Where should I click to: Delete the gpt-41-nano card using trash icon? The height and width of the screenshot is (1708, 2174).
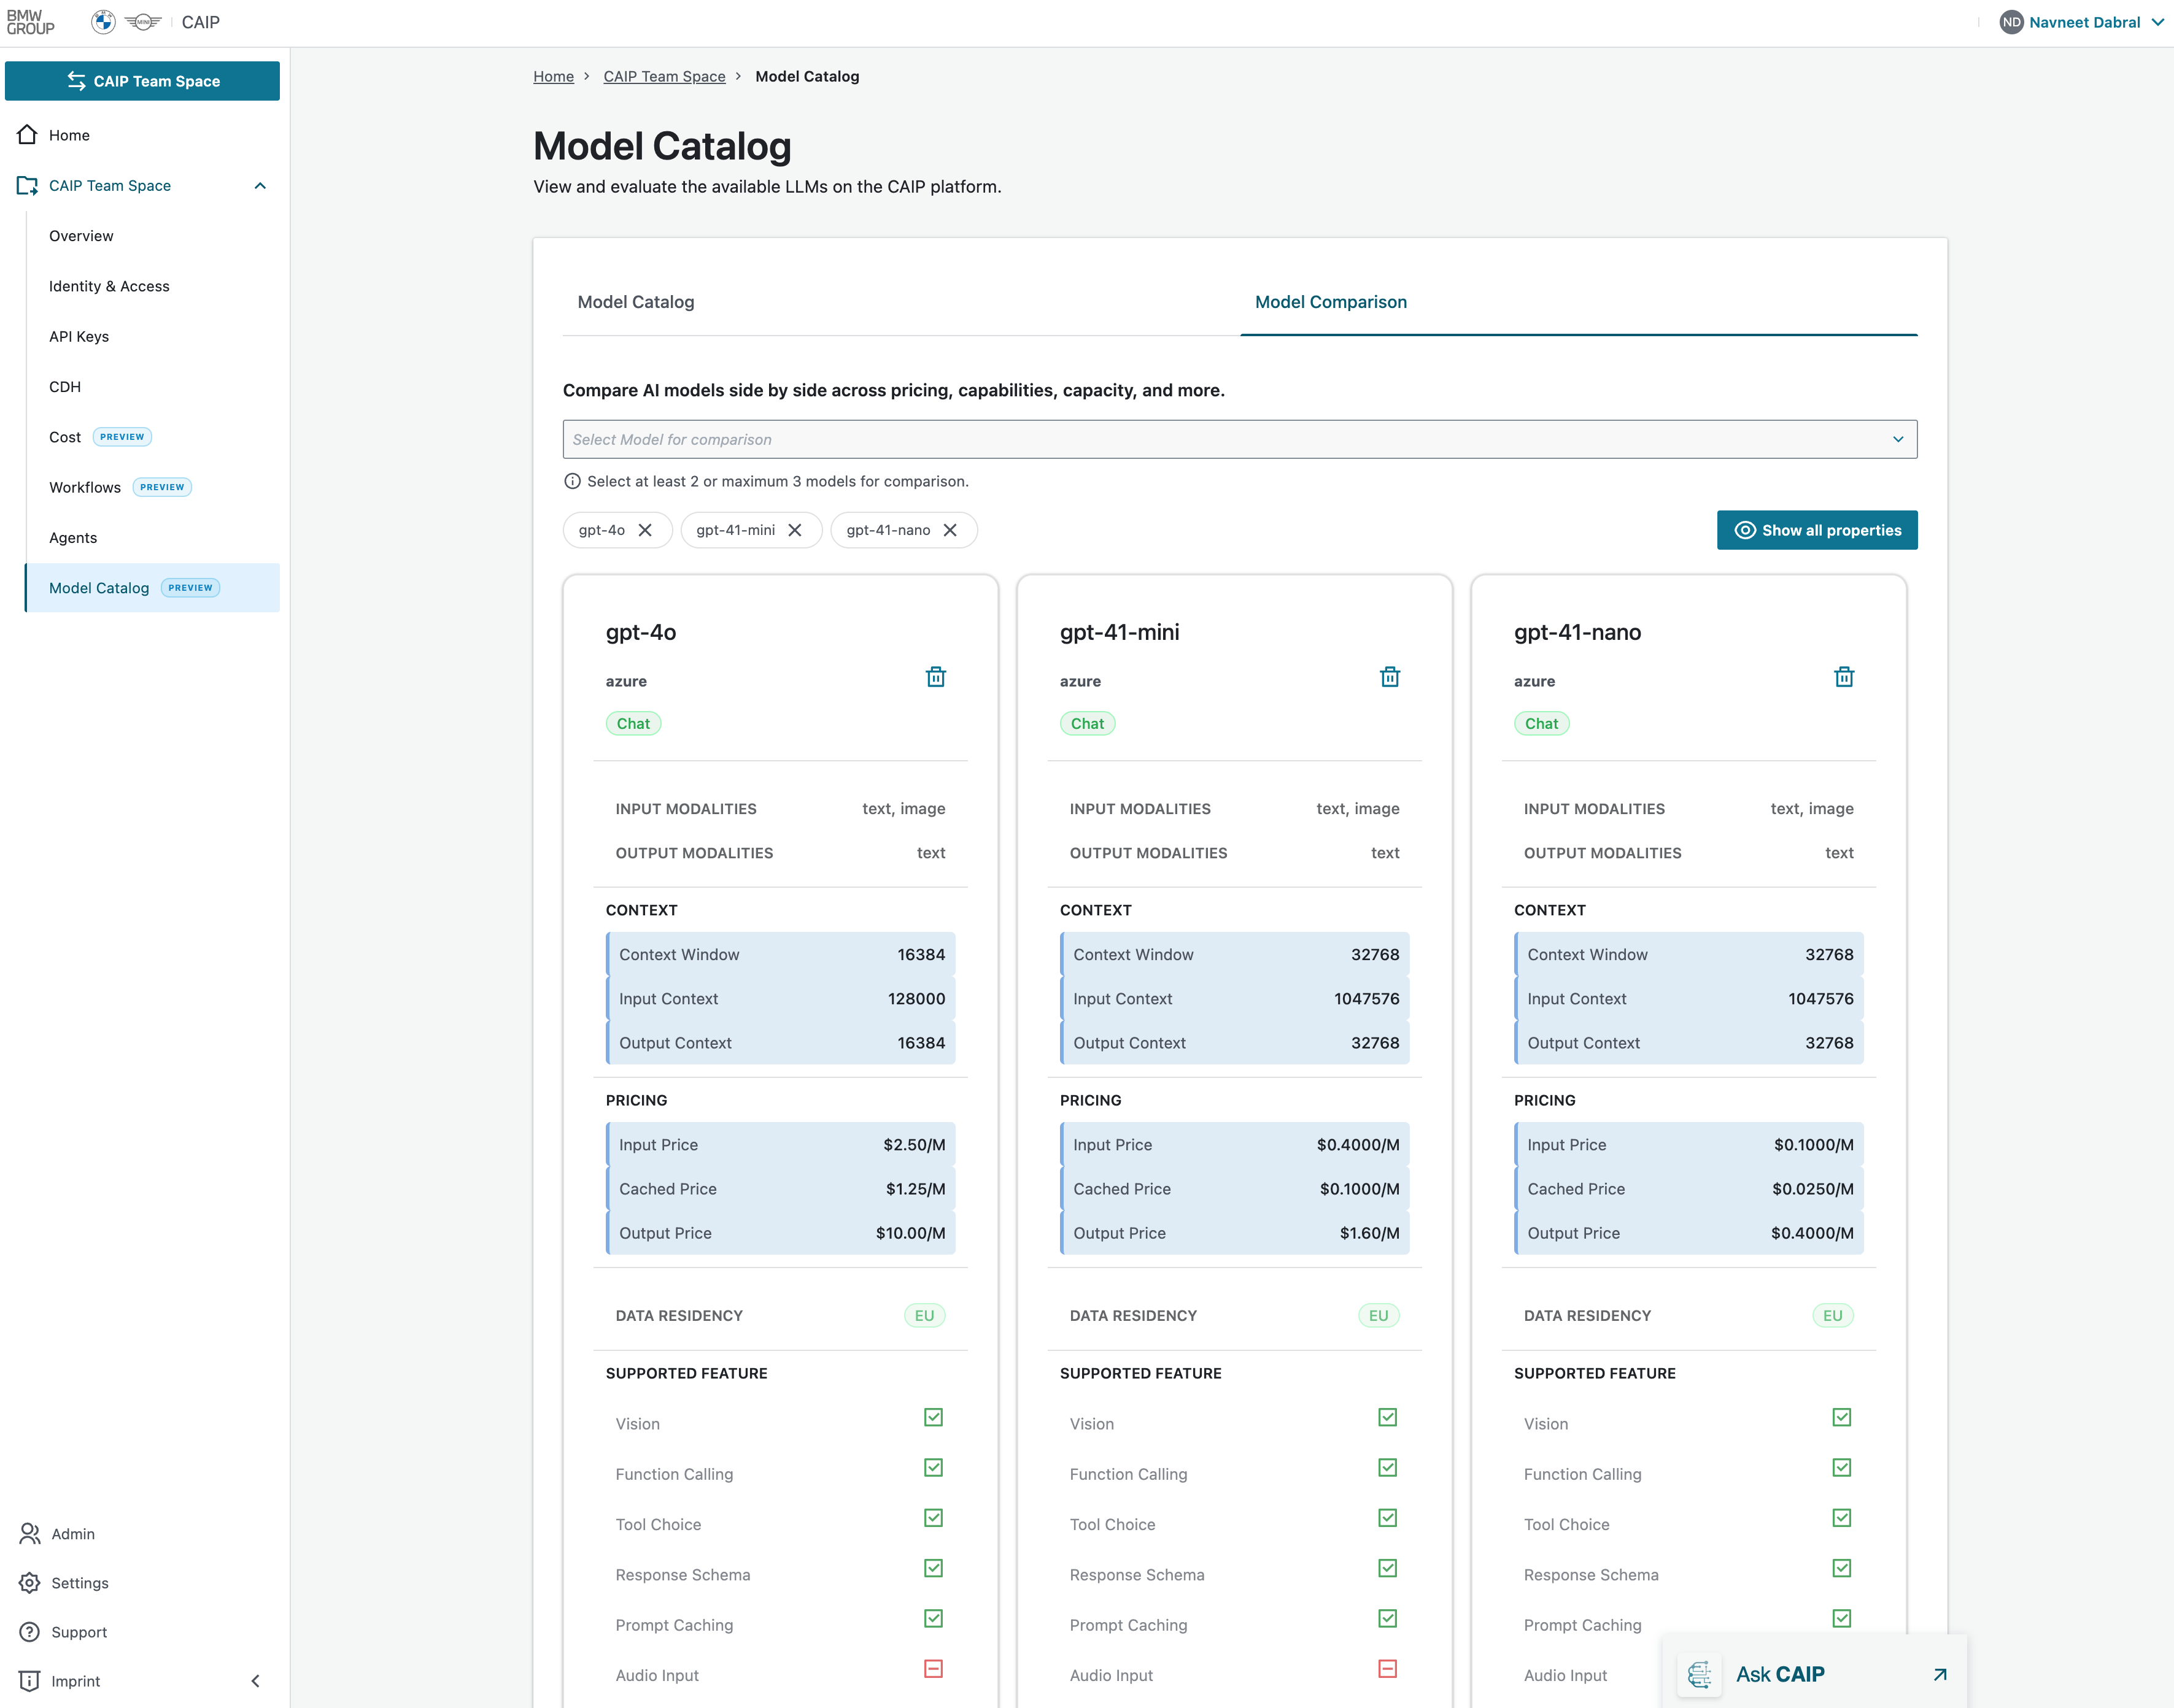tap(1844, 677)
